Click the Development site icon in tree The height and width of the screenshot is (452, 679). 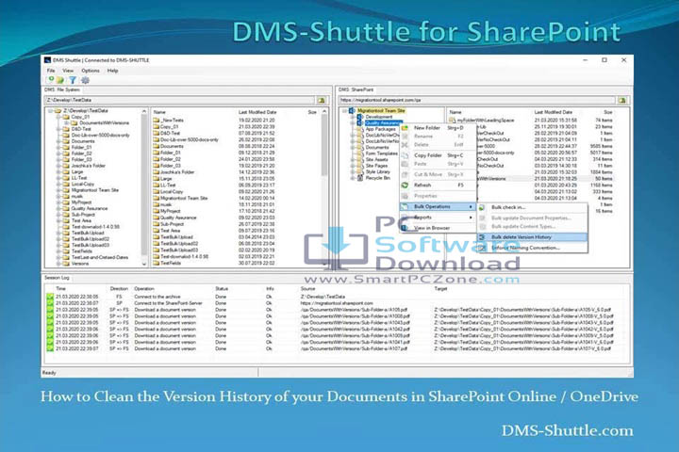(359, 117)
